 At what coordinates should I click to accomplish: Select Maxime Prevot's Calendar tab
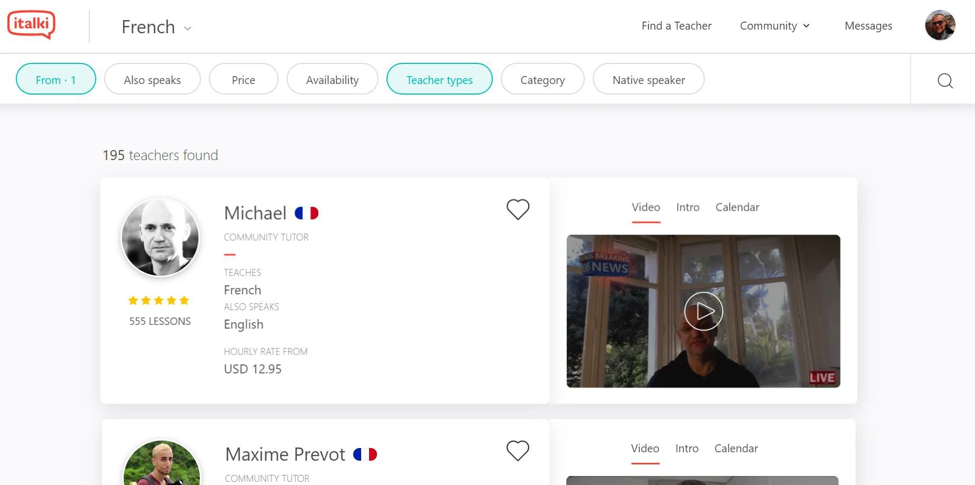coord(736,449)
